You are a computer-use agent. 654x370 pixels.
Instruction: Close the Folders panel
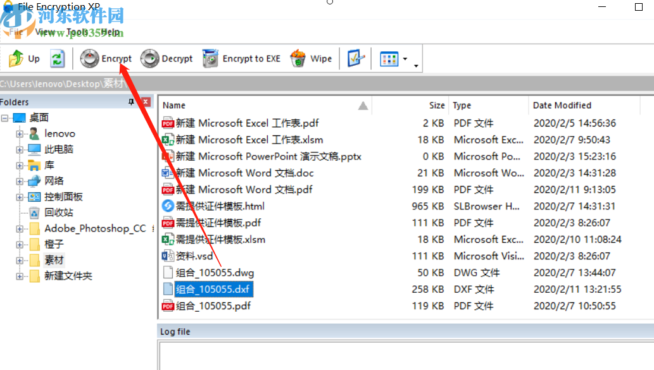point(146,102)
